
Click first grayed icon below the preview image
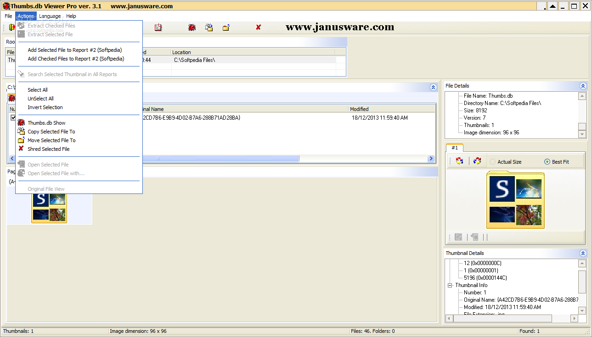point(458,237)
